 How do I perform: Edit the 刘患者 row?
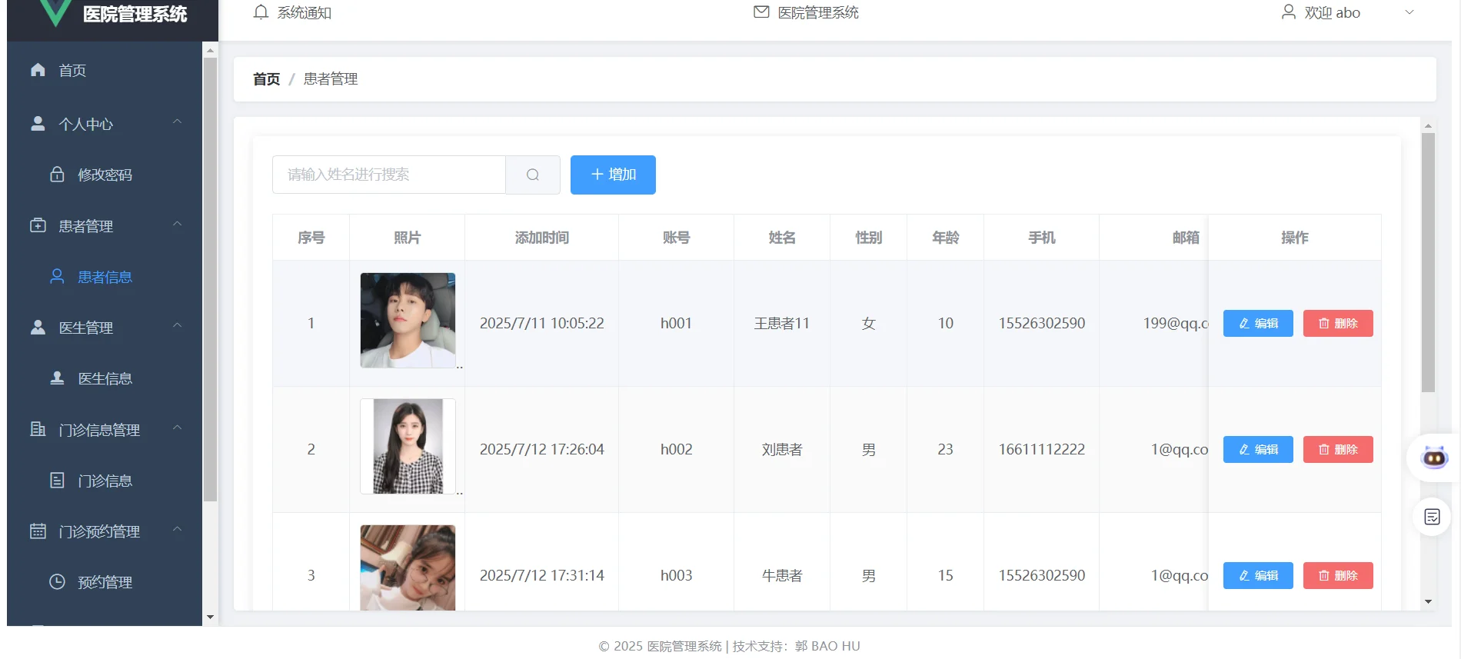point(1258,449)
